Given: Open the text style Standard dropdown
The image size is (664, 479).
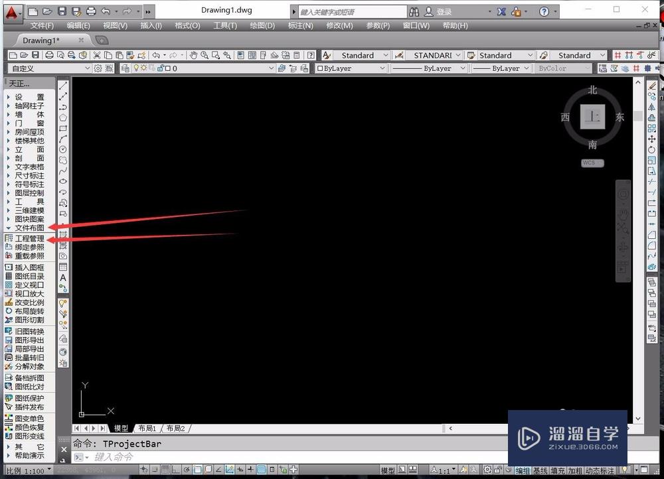Looking at the screenshot, I should 362,56.
